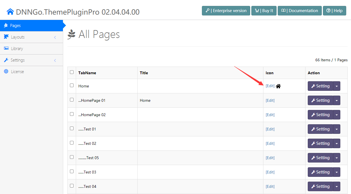
Task: Click the DNNGo.ThemePluginPro 02.04.04.00 title text
Action: (x=78, y=12)
